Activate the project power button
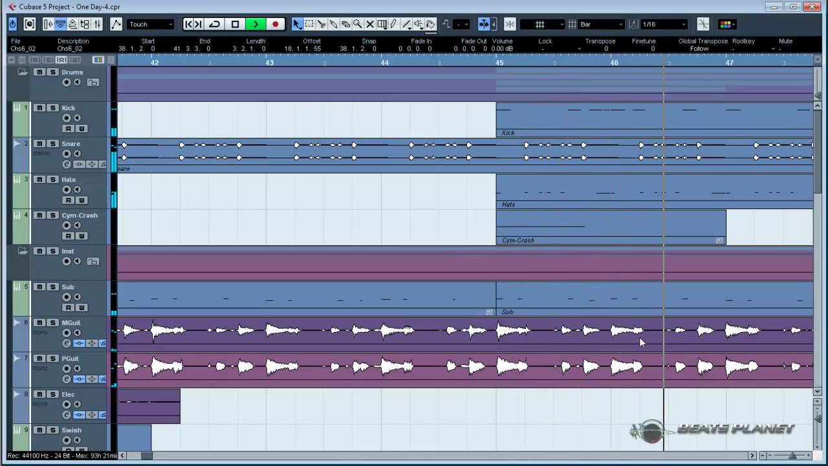 [x=13, y=24]
